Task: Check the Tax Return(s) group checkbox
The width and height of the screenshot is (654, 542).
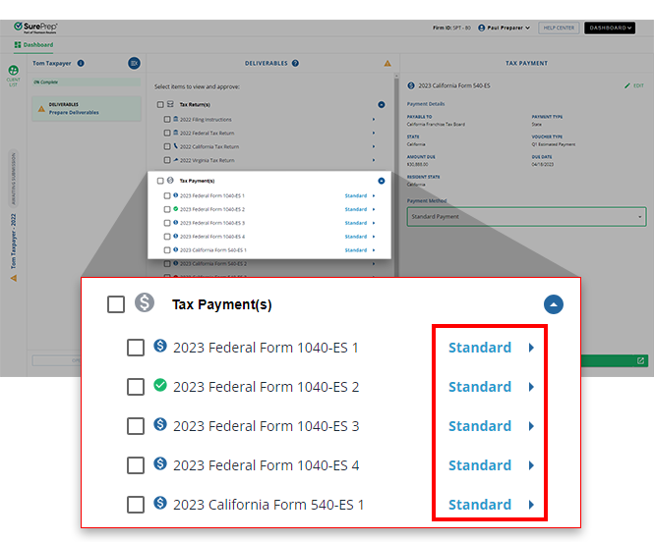Action: [x=159, y=104]
